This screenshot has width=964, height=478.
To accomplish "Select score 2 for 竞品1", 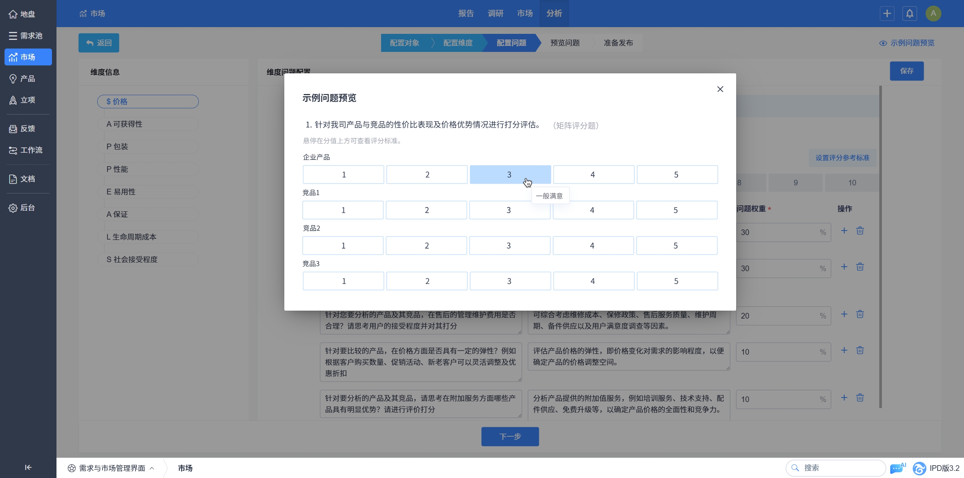I will tap(426, 210).
